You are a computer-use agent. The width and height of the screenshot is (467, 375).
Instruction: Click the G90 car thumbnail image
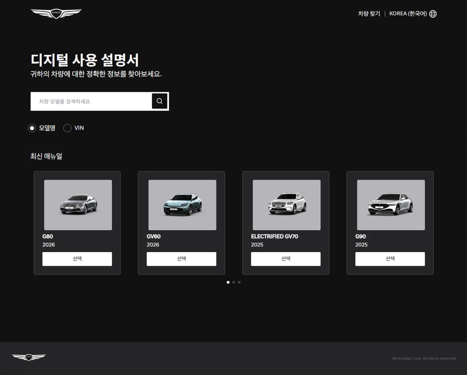click(x=391, y=205)
